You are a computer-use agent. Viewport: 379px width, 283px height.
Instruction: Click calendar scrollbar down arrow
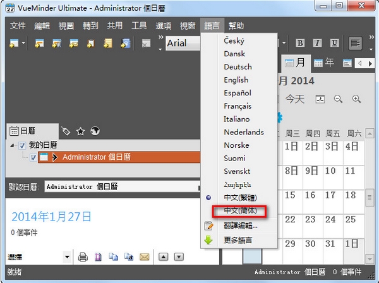pos(370,259)
